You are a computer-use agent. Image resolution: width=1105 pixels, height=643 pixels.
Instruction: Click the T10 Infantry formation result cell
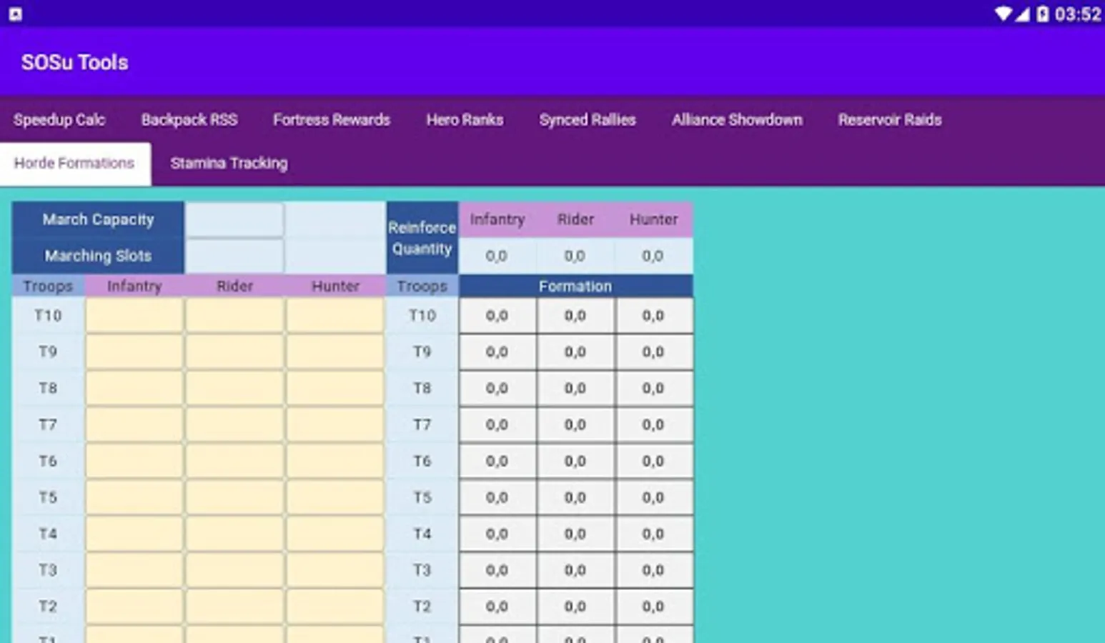(497, 315)
